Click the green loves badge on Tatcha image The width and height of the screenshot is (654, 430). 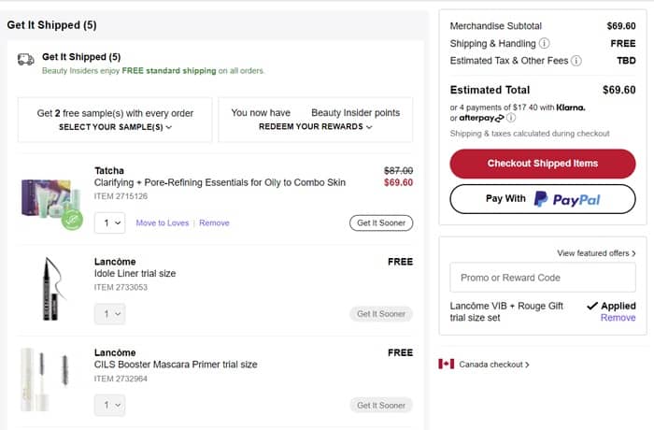click(73, 221)
